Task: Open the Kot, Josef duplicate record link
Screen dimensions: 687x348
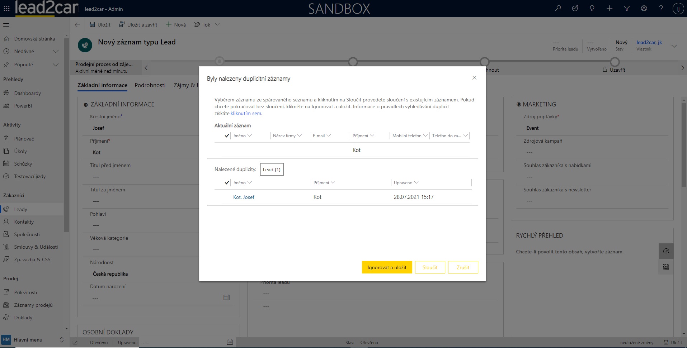Action: [244, 197]
